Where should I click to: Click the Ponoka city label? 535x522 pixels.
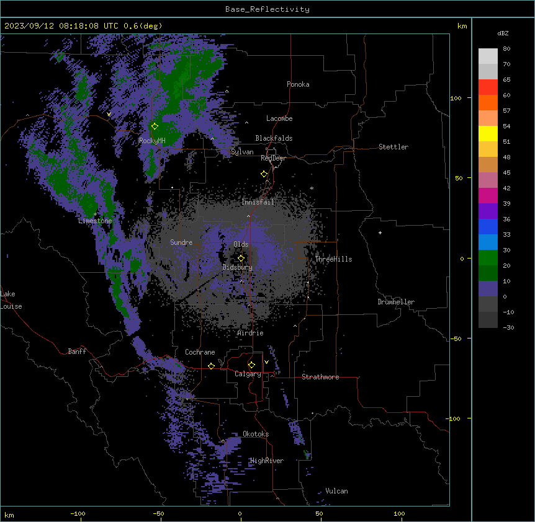pos(298,84)
